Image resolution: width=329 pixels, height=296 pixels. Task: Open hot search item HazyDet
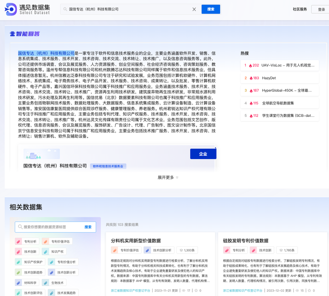point(280,78)
